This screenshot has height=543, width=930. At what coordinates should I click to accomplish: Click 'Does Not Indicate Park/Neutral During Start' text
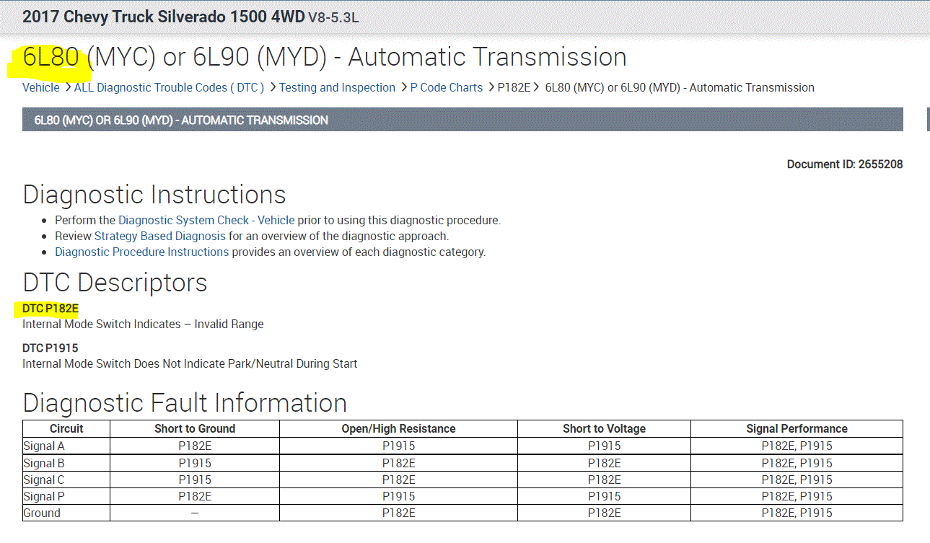click(245, 363)
